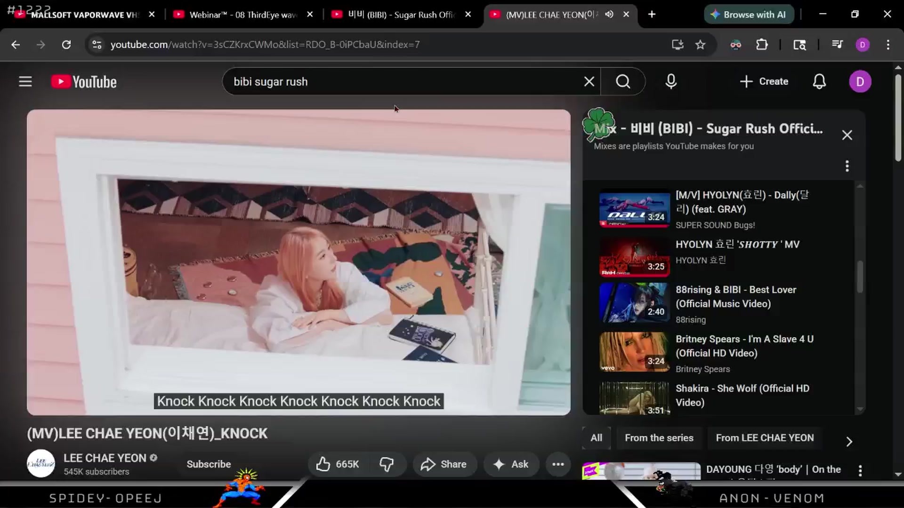This screenshot has height=508, width=904.
Task: Dislike this video
Action: (x=387, y=464)
